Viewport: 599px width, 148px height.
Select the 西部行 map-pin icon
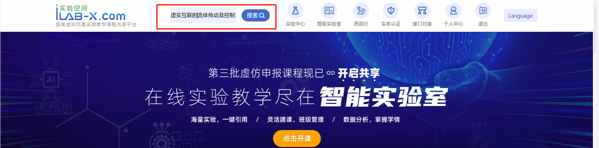tap(361, 11)
